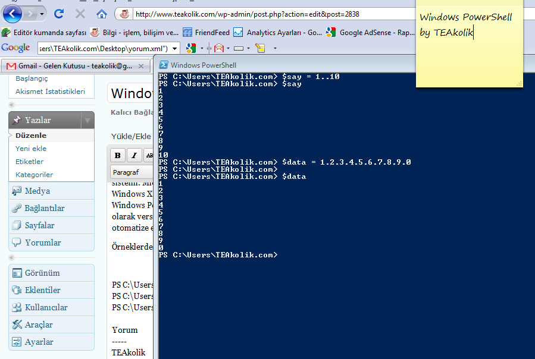Click the Eklentiler plugin icon
Image resolution: width=535 pixels, height=359 pixels.
(x=17, y=290)
